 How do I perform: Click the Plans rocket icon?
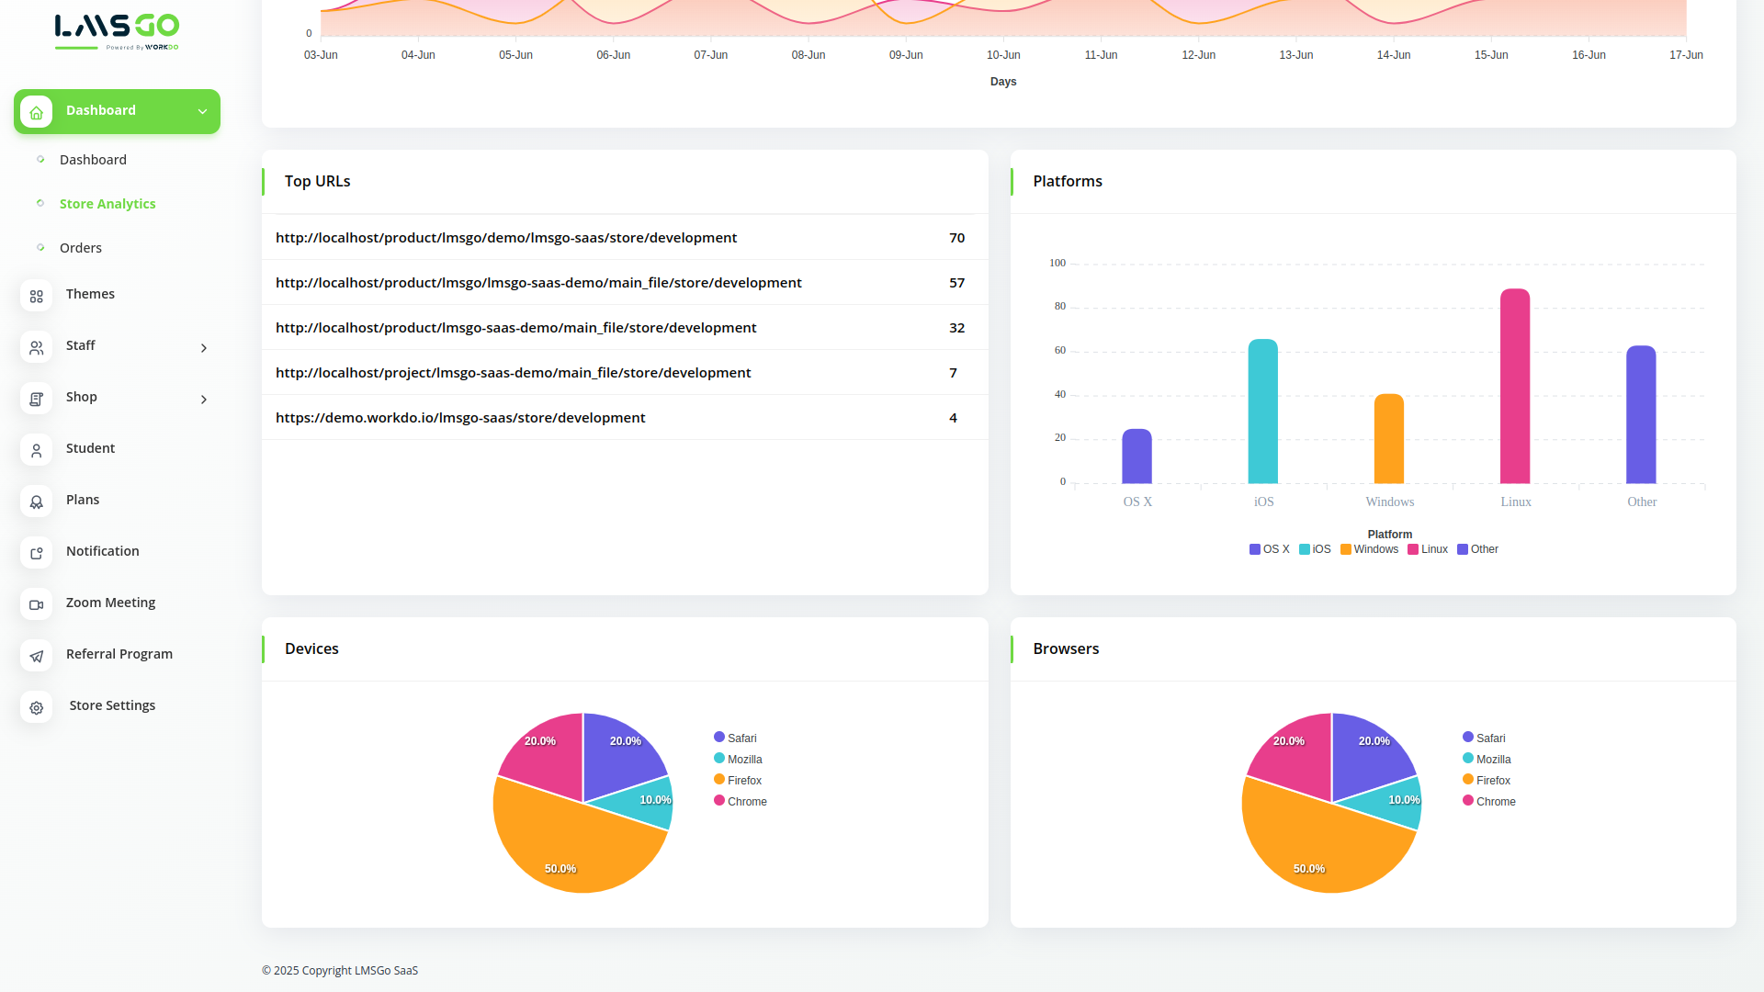click(x=37, y=502)
